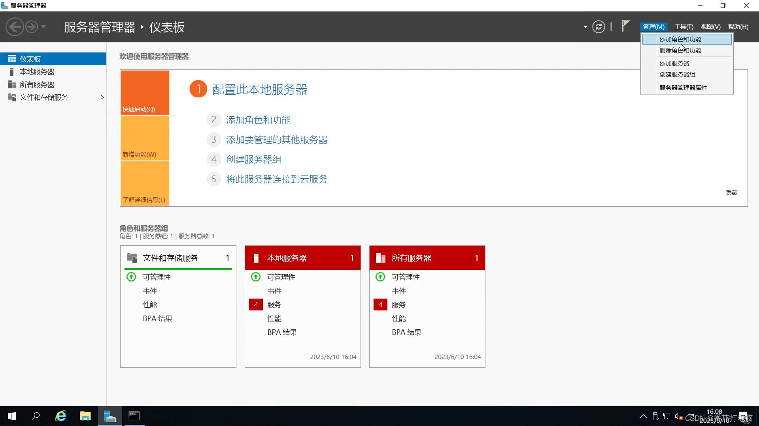Open File Explorer from taskbar
This screenshot has height=426, width=759.
[85, 416]
